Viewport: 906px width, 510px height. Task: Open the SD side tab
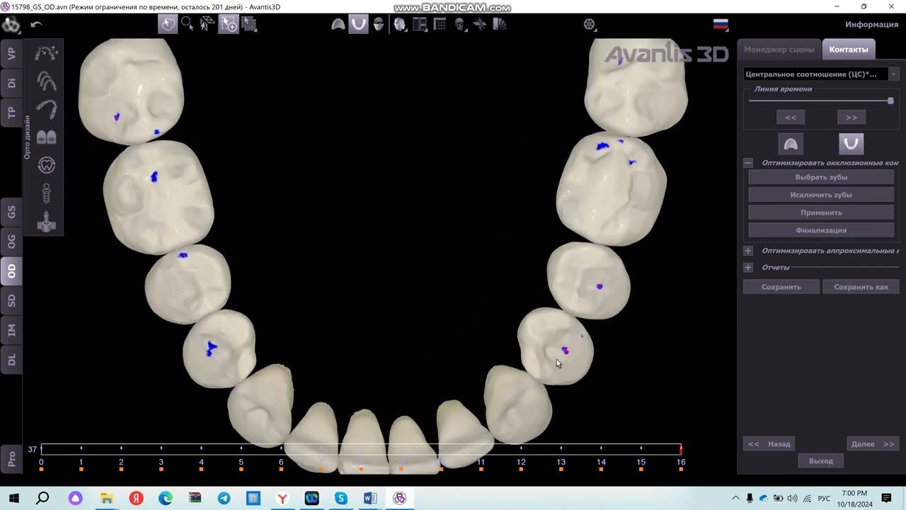[11, 300]
